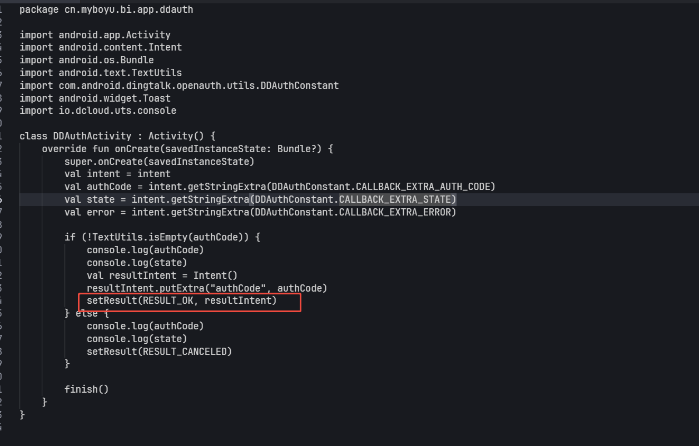Click the import android.widget.Toast line
Viewport: 699px width, 446px height.
point(95,98)
